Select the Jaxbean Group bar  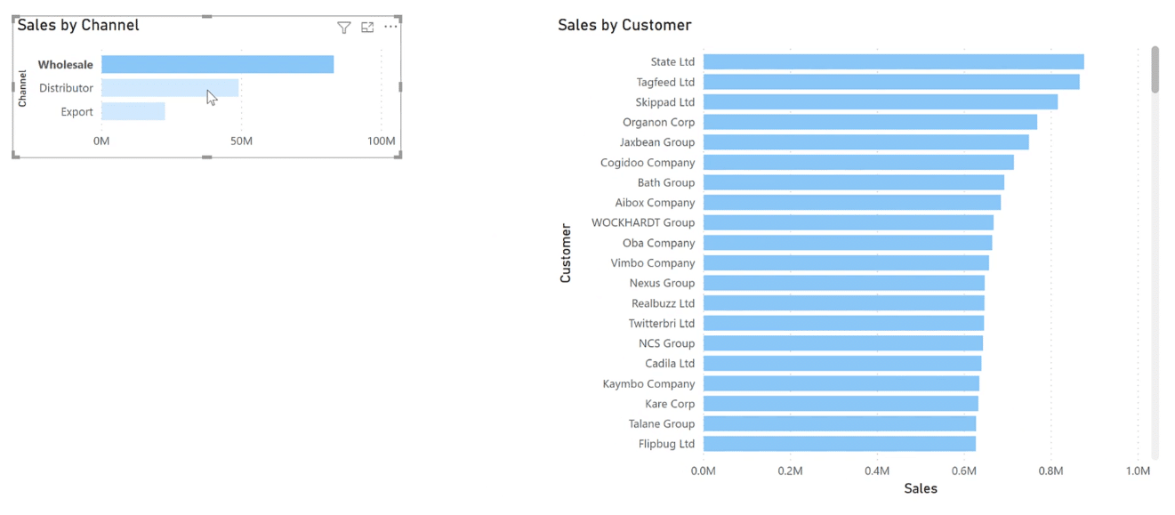pyautogui.click(x=866, y=142)
